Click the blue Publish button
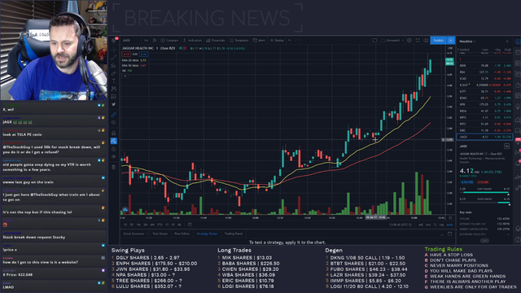 [x=439, y=41]
